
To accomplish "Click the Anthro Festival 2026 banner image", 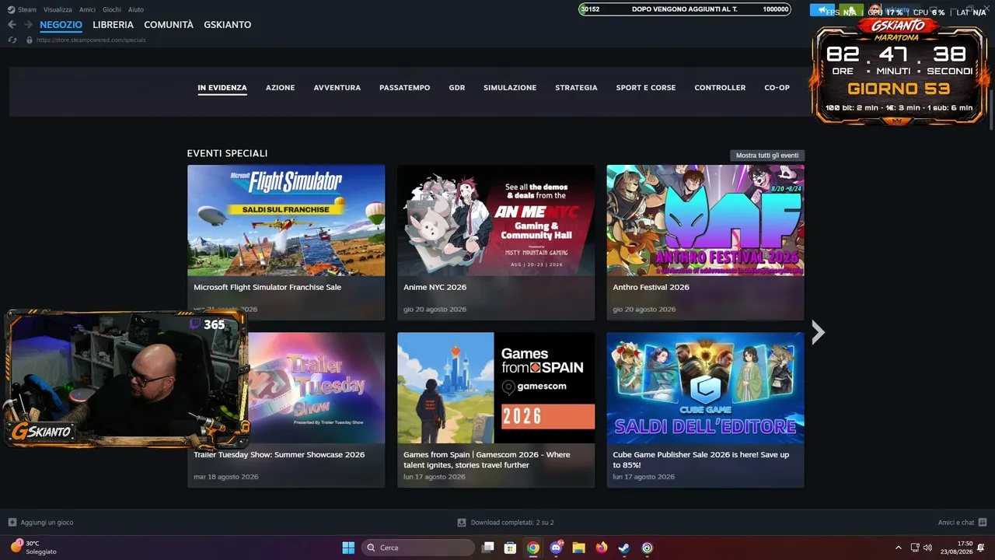I will point(706,220).
